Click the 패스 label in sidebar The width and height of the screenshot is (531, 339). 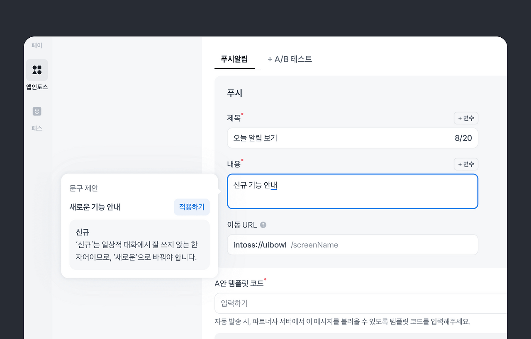coord(37,128)
